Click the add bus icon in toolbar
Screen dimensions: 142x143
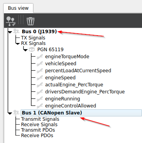11,21
